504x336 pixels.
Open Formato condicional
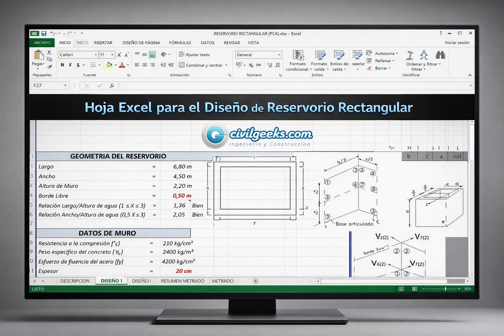pyautogui.click(x=298, y=61)
